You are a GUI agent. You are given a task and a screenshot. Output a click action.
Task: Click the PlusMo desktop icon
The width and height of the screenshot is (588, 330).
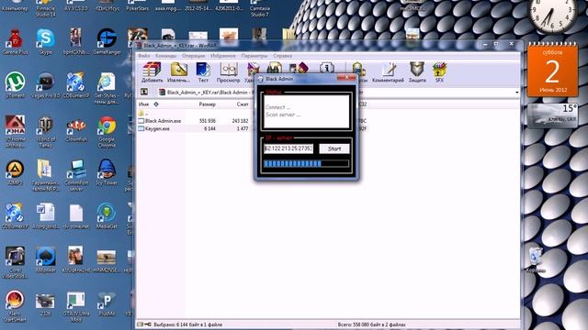[107, 303]
